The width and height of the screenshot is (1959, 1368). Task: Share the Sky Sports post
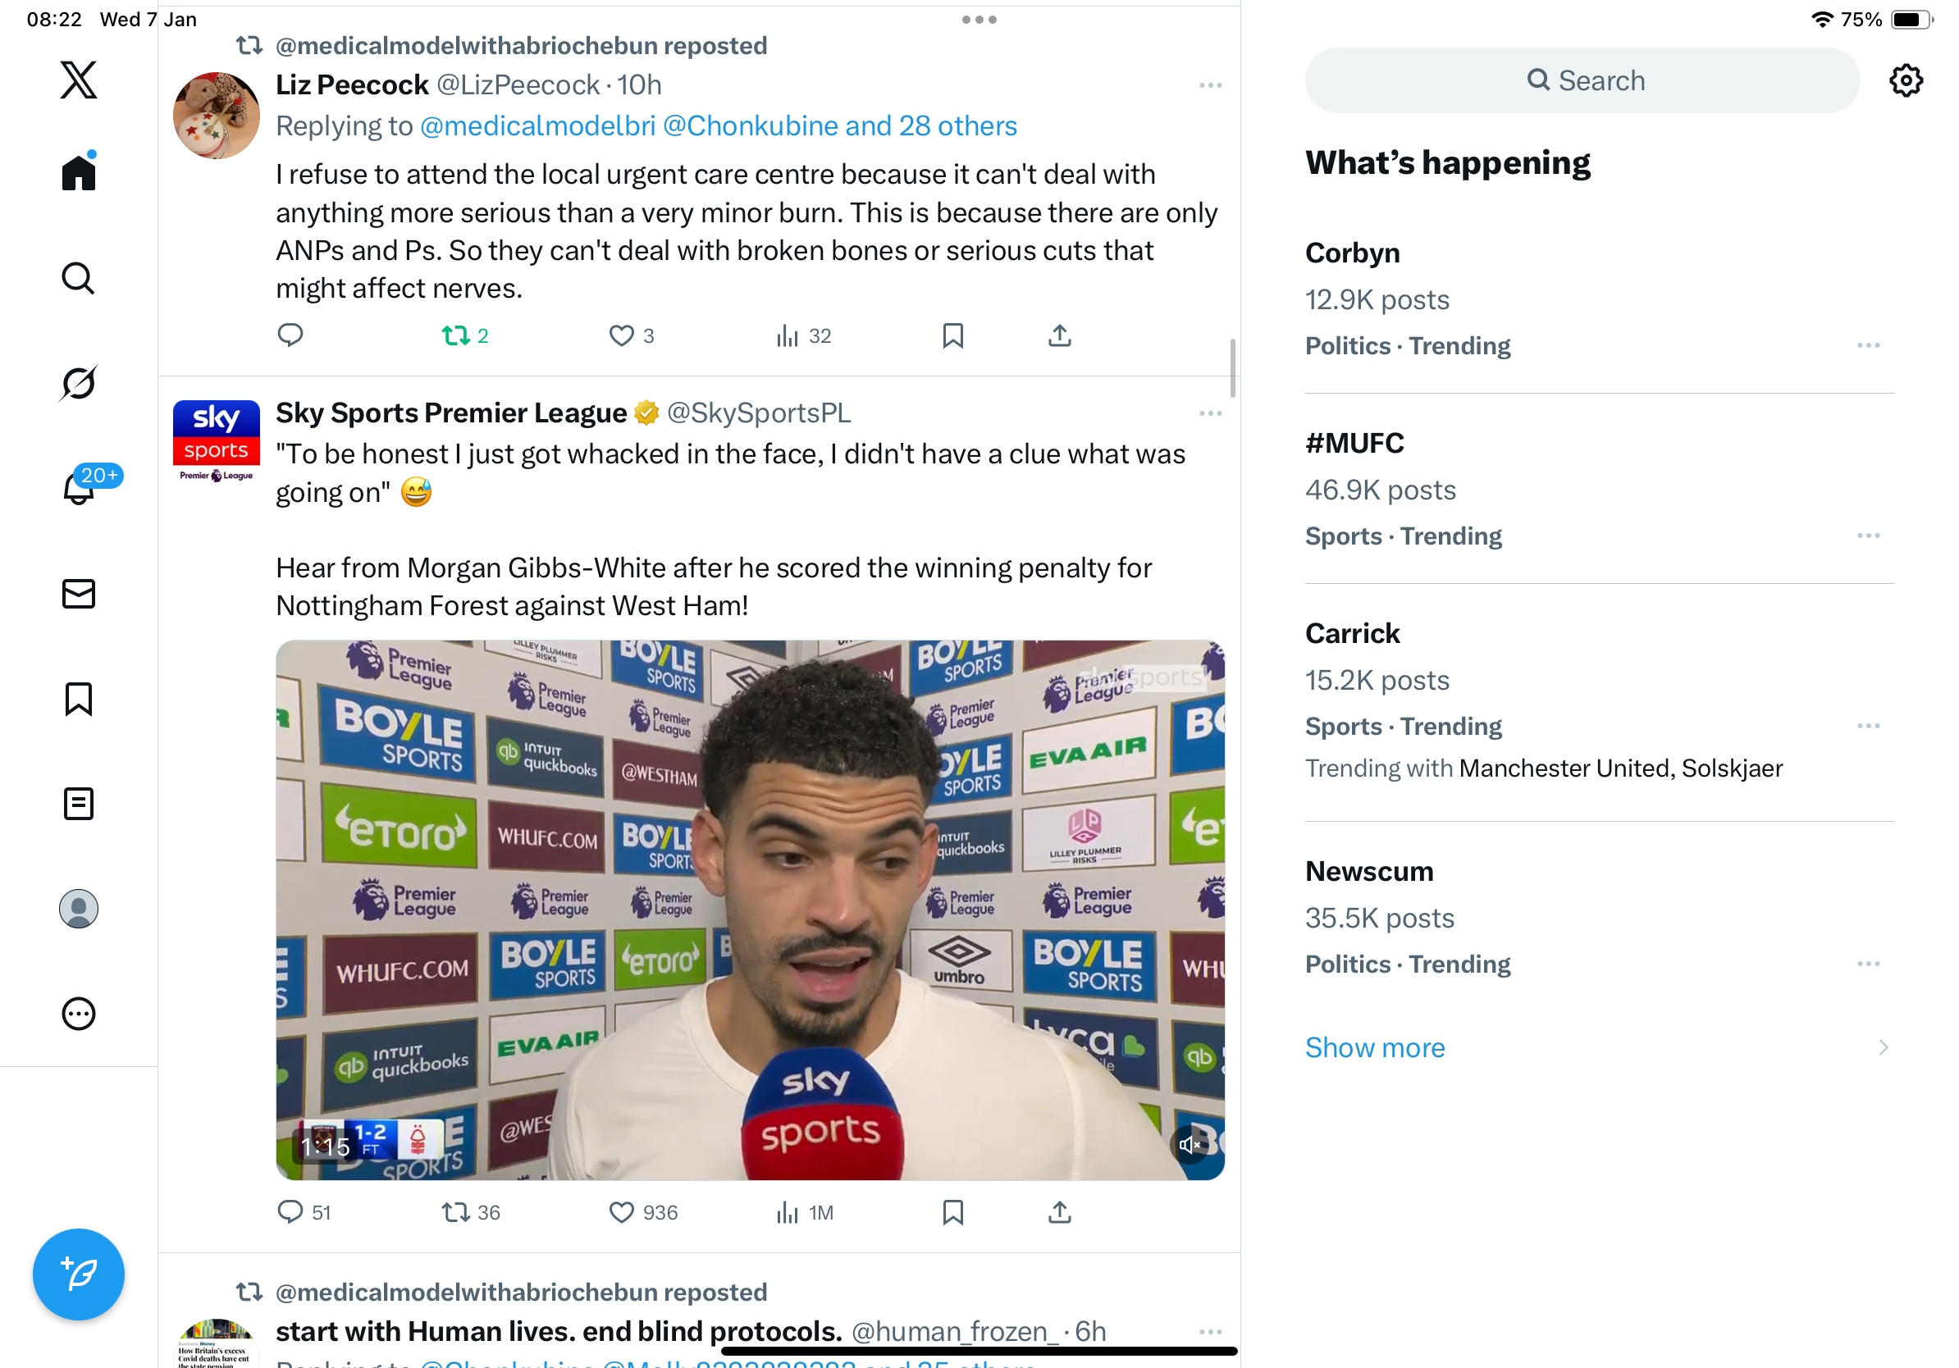1059,1212
